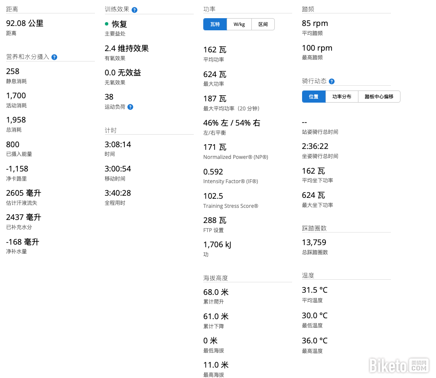This screenshot has width=436, height=378.
Task: Click help icon beside 营养和水分摄入 heading
Action: pos(55,57)
